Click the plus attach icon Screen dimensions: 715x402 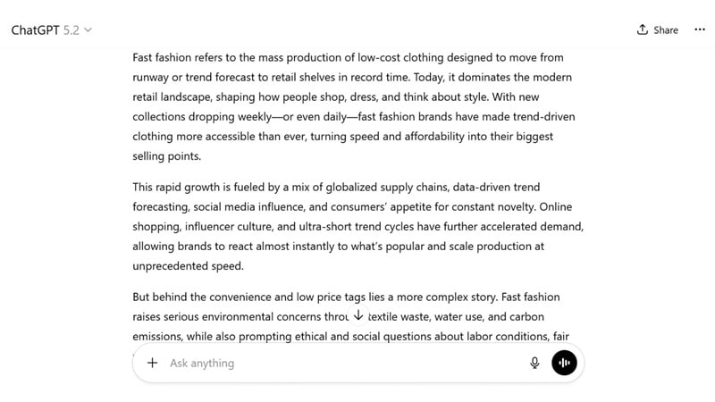pyautogui.click(x=152, y=363)
